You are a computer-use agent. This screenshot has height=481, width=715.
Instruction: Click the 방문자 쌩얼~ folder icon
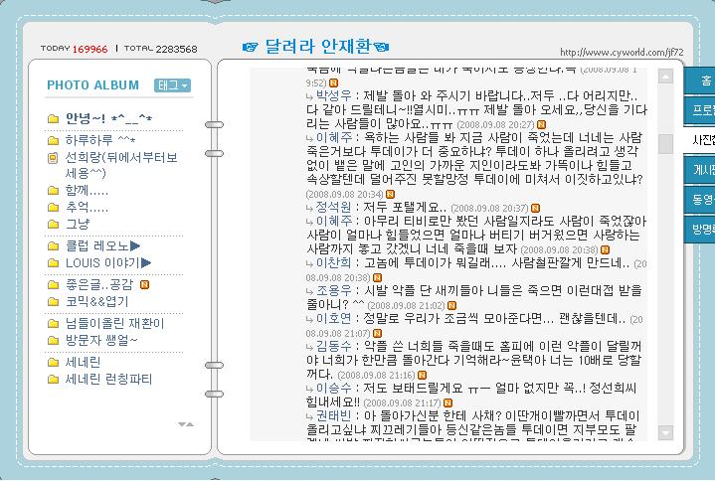click(53, 340)
